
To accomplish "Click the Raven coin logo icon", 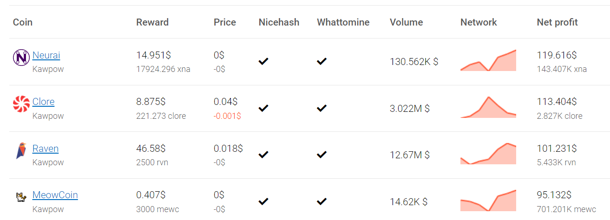I will [x=21, y=151].
